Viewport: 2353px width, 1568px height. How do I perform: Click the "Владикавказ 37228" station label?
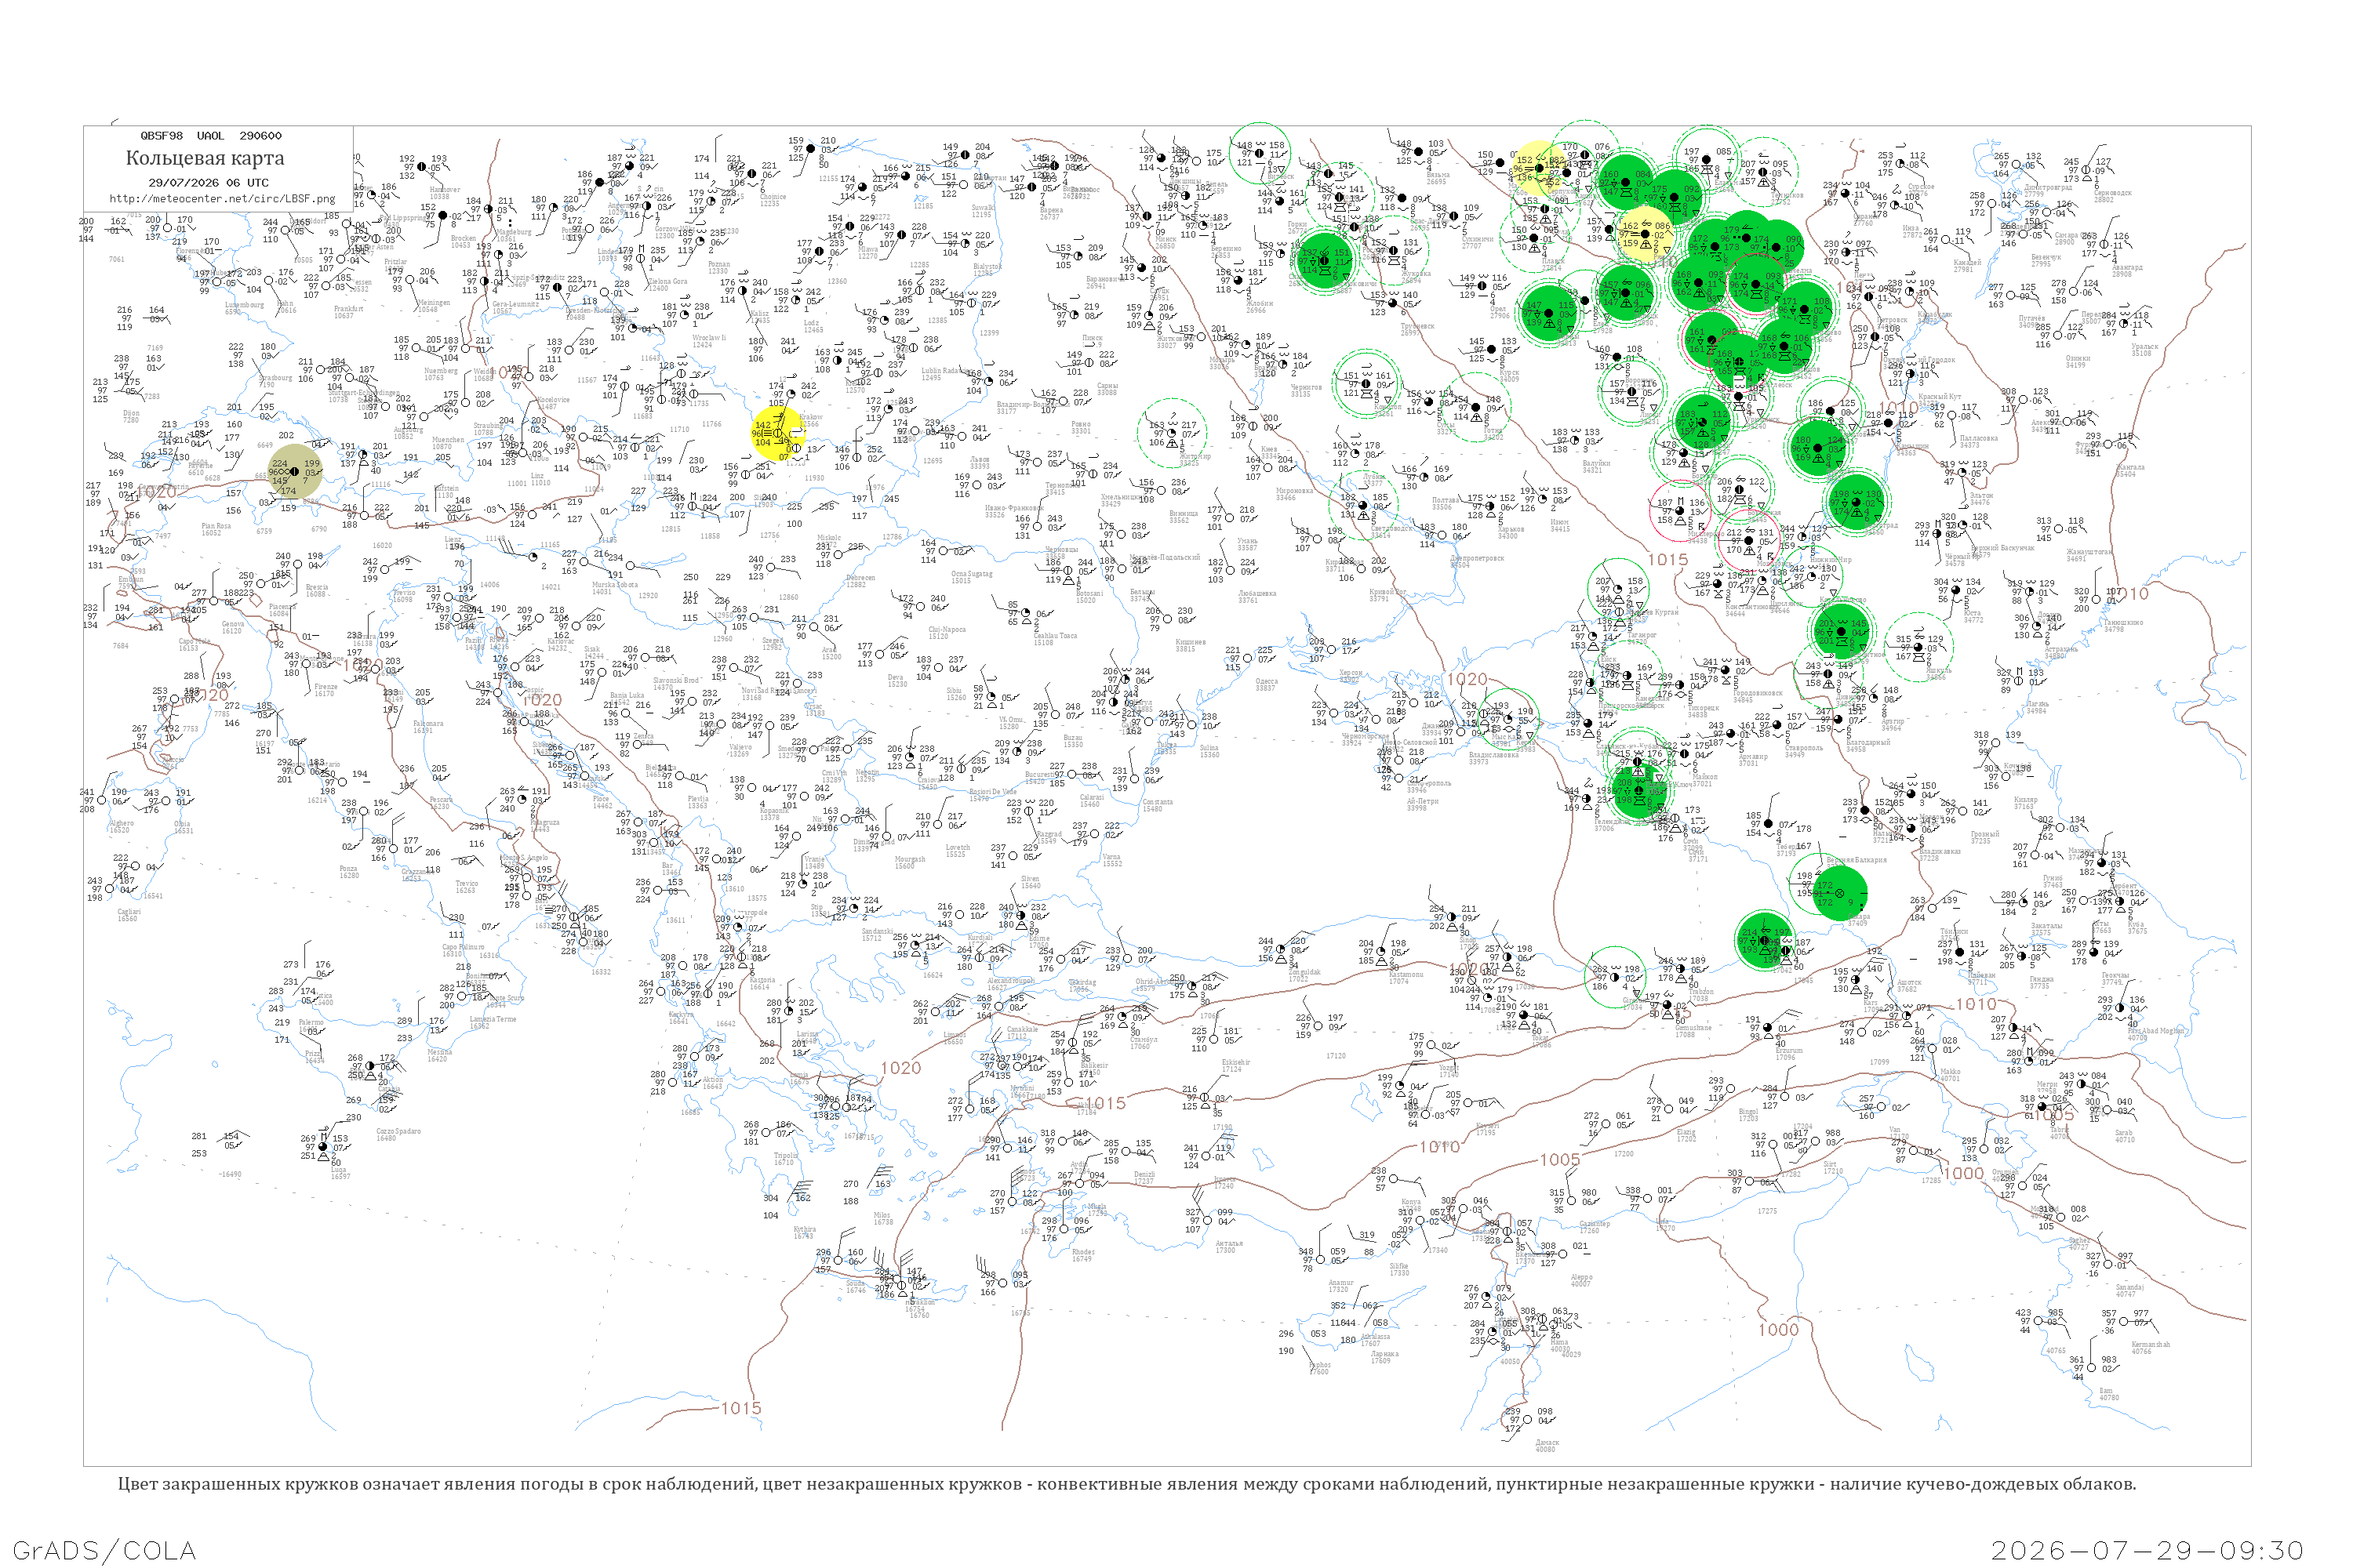[x=1939, y=854]
